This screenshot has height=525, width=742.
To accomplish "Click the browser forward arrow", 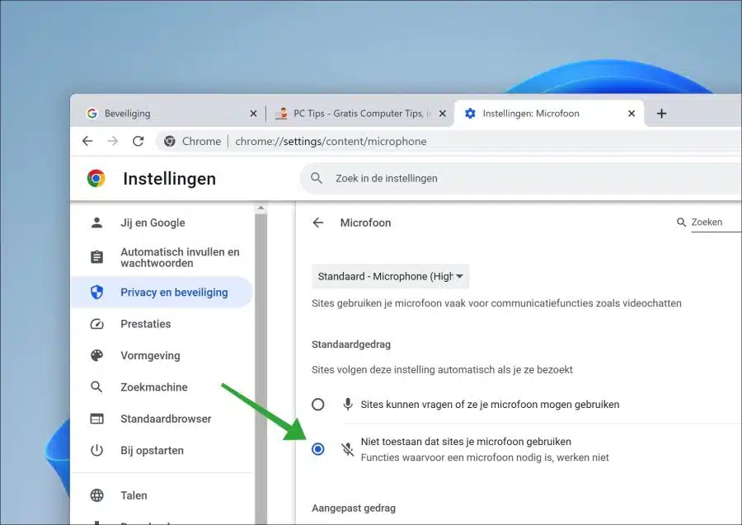I will [113, 141].
